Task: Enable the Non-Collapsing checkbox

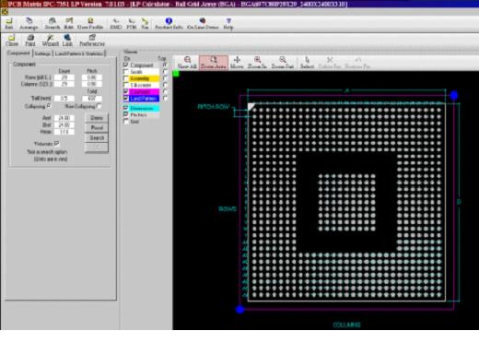Action: click(x=99, y=106)
